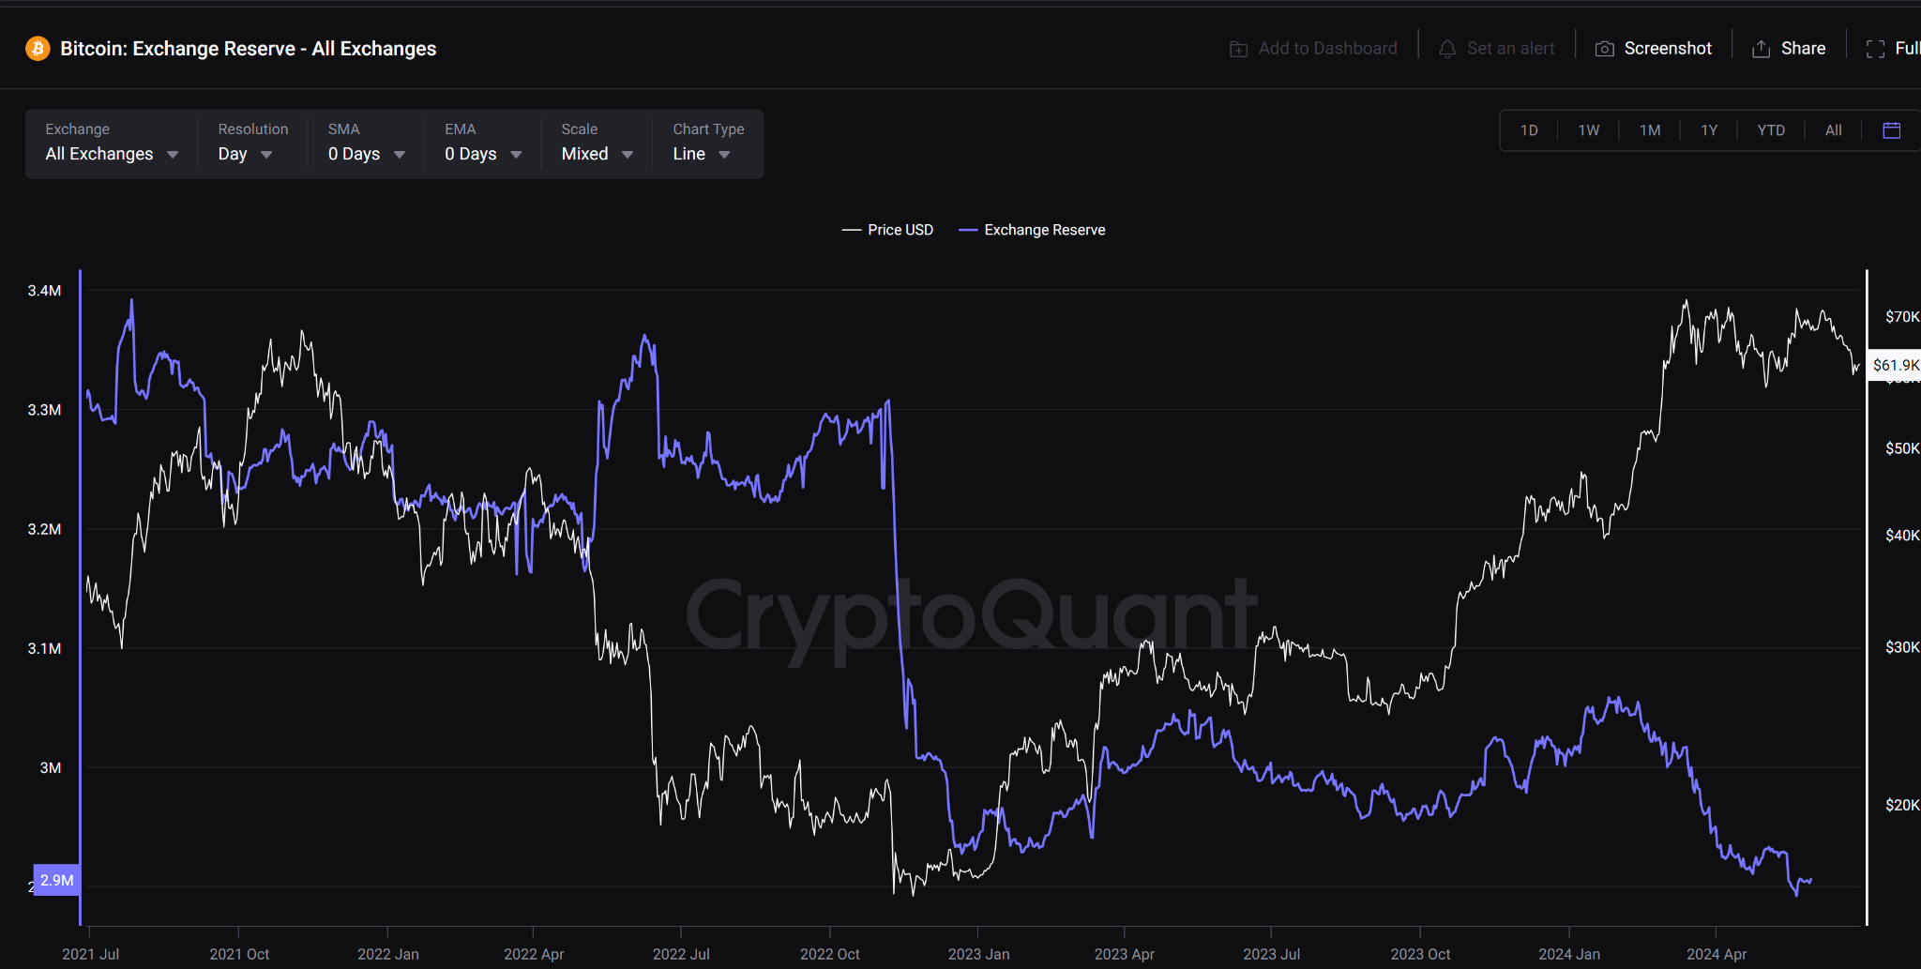
Task: Toggle the Price USD legend series
Action: (x=887, y=230)
